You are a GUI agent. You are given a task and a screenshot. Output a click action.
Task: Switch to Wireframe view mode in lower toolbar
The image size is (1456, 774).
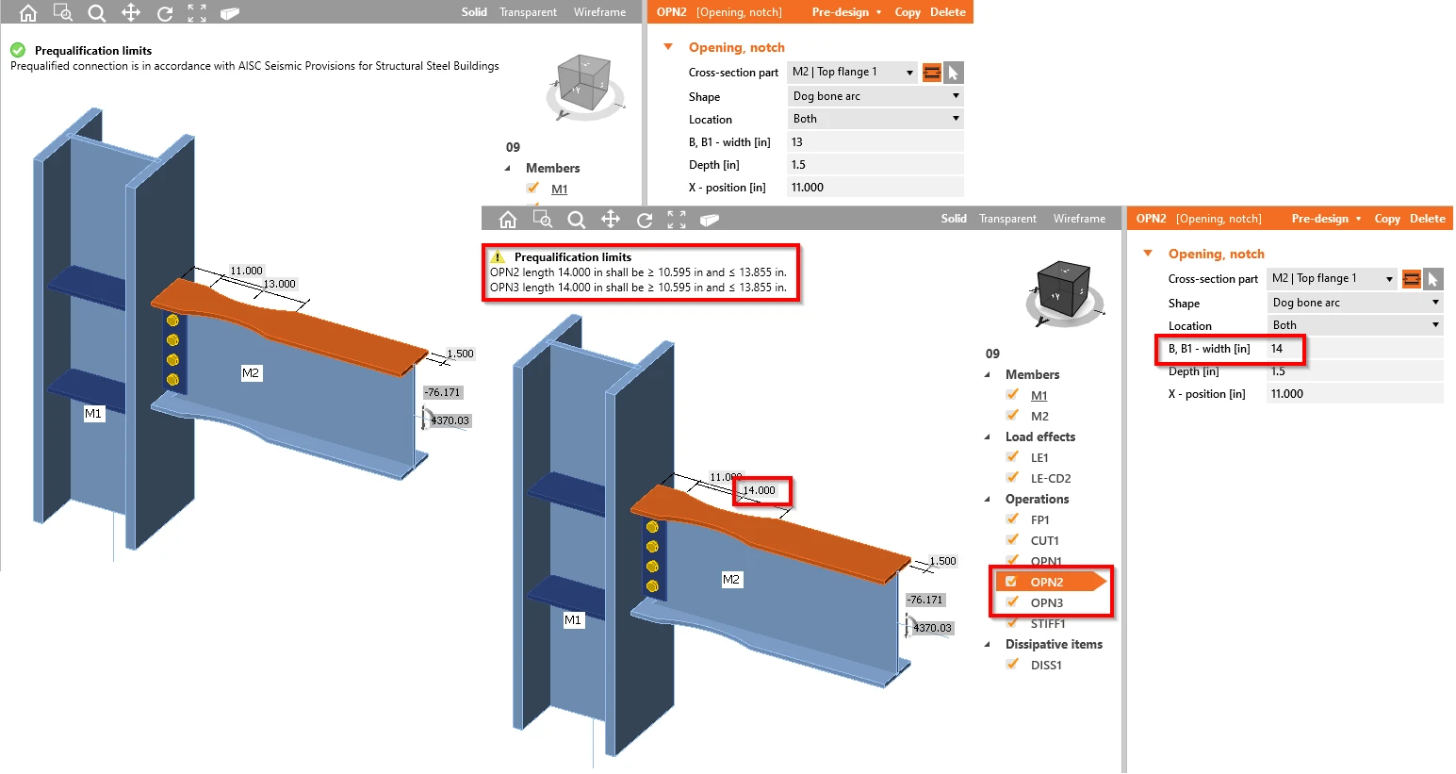[1079, 219]
